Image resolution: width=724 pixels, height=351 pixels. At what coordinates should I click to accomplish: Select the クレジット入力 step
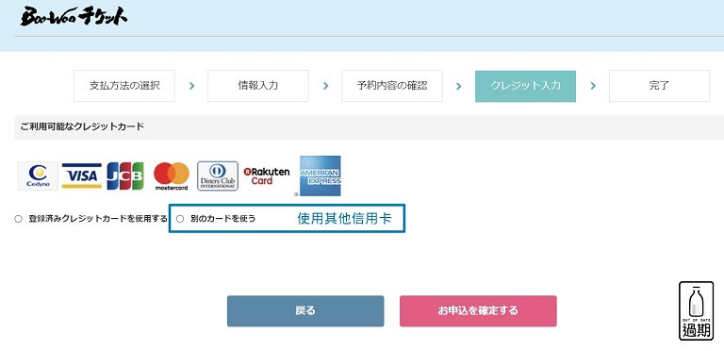tap(525, 86)
